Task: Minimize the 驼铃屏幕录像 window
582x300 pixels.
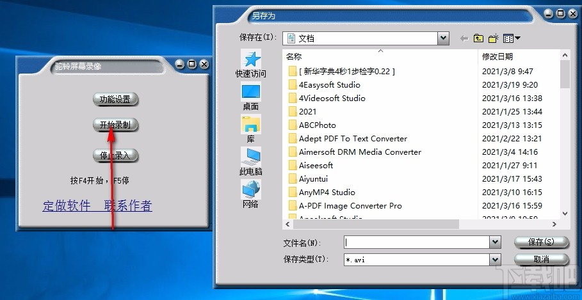Action: point(180,65)
